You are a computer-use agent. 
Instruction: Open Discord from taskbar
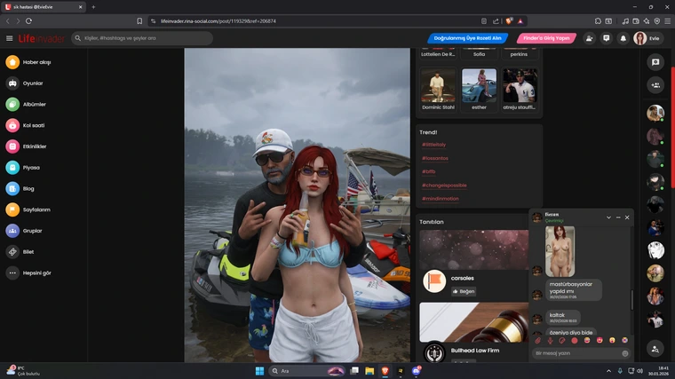coord(416,371)
